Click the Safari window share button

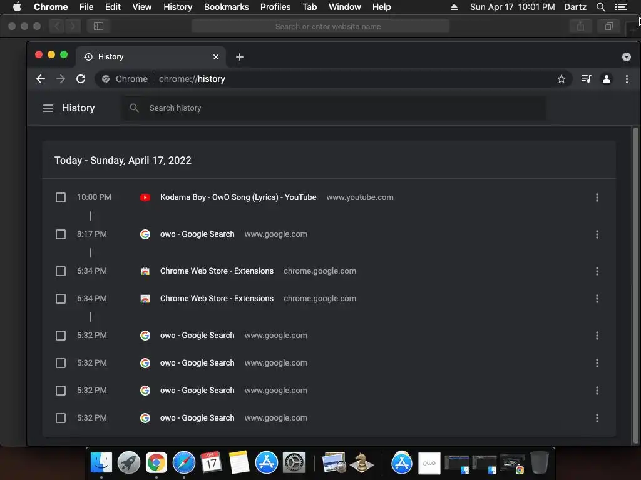[580, 26]
